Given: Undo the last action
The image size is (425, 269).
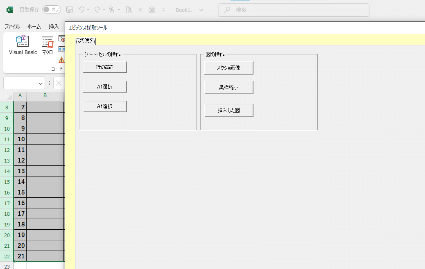Looking at the screenshot, I should pos(81,10).
